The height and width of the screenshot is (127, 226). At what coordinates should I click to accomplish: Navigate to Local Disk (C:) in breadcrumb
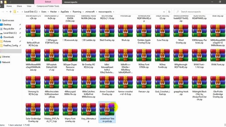coord(31,12)
